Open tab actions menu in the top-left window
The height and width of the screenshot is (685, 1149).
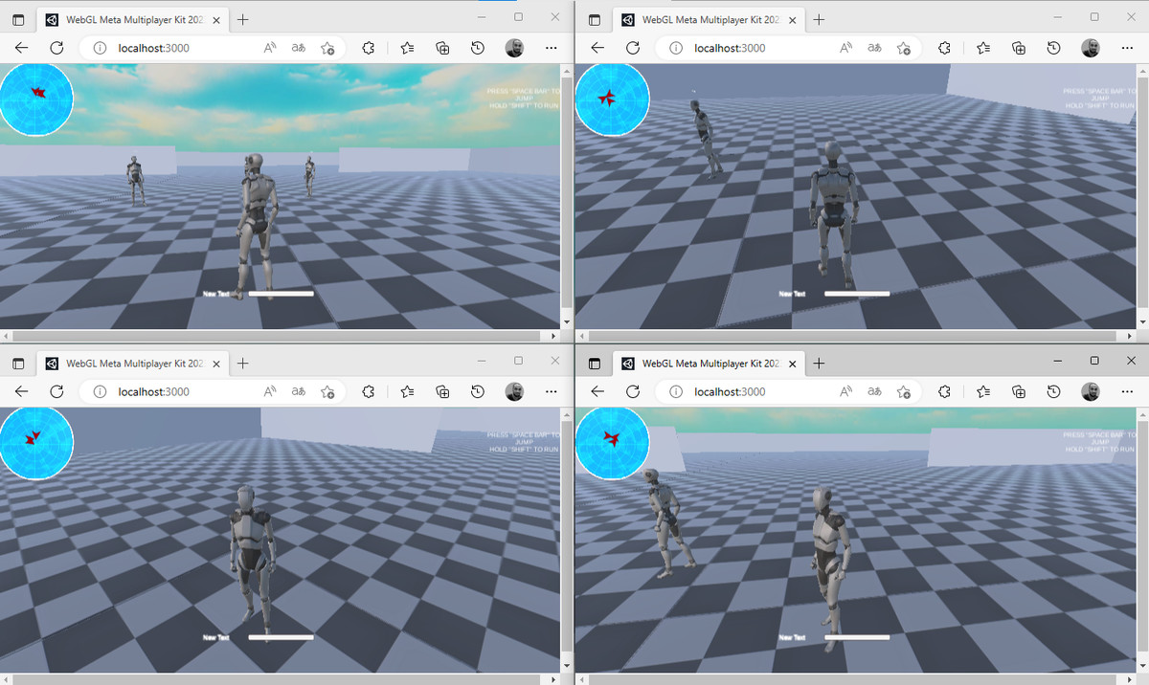[x=18, y=19]
